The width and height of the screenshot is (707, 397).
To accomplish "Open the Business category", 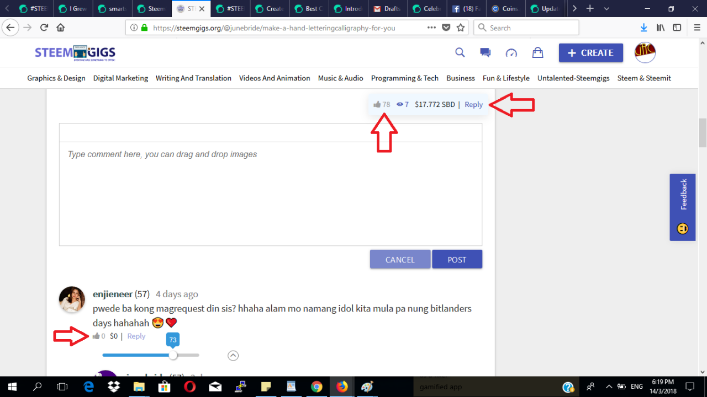I will (461, 78).
